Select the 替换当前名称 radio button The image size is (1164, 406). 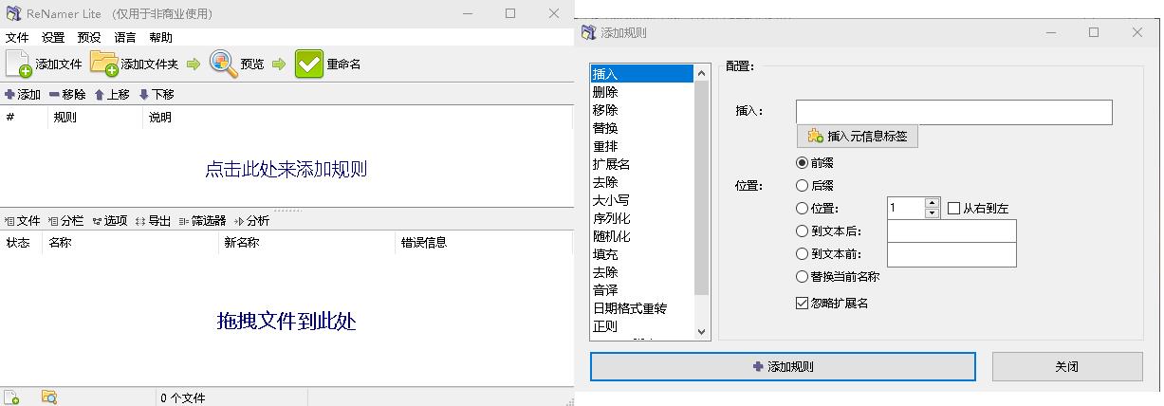803,277
